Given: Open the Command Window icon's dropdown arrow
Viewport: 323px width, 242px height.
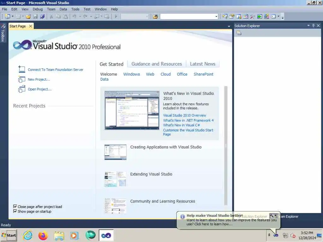Looking at the screenshot, I should (x=279, y=16).
